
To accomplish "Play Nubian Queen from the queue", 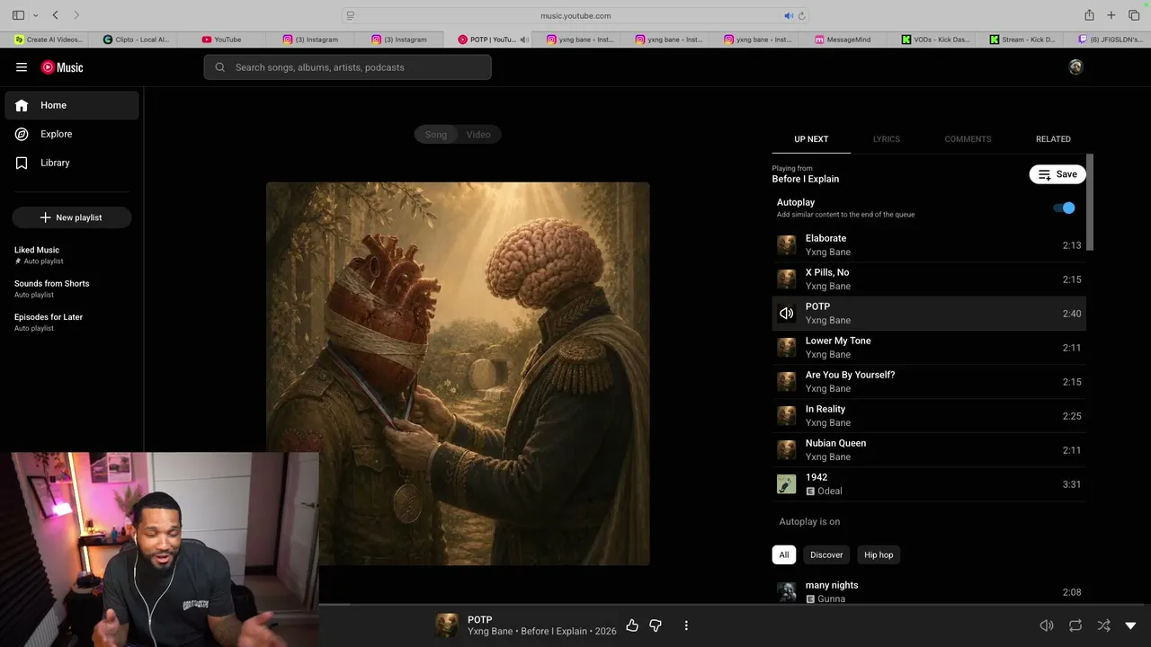I will click(x=929, y=450).
